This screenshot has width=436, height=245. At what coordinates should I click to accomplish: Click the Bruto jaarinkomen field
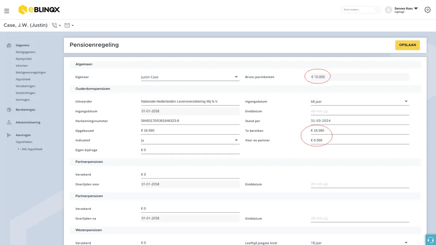click(x=360, y=77)
